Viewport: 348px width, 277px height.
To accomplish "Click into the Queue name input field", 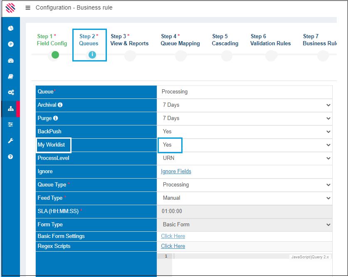I will 244,92.
